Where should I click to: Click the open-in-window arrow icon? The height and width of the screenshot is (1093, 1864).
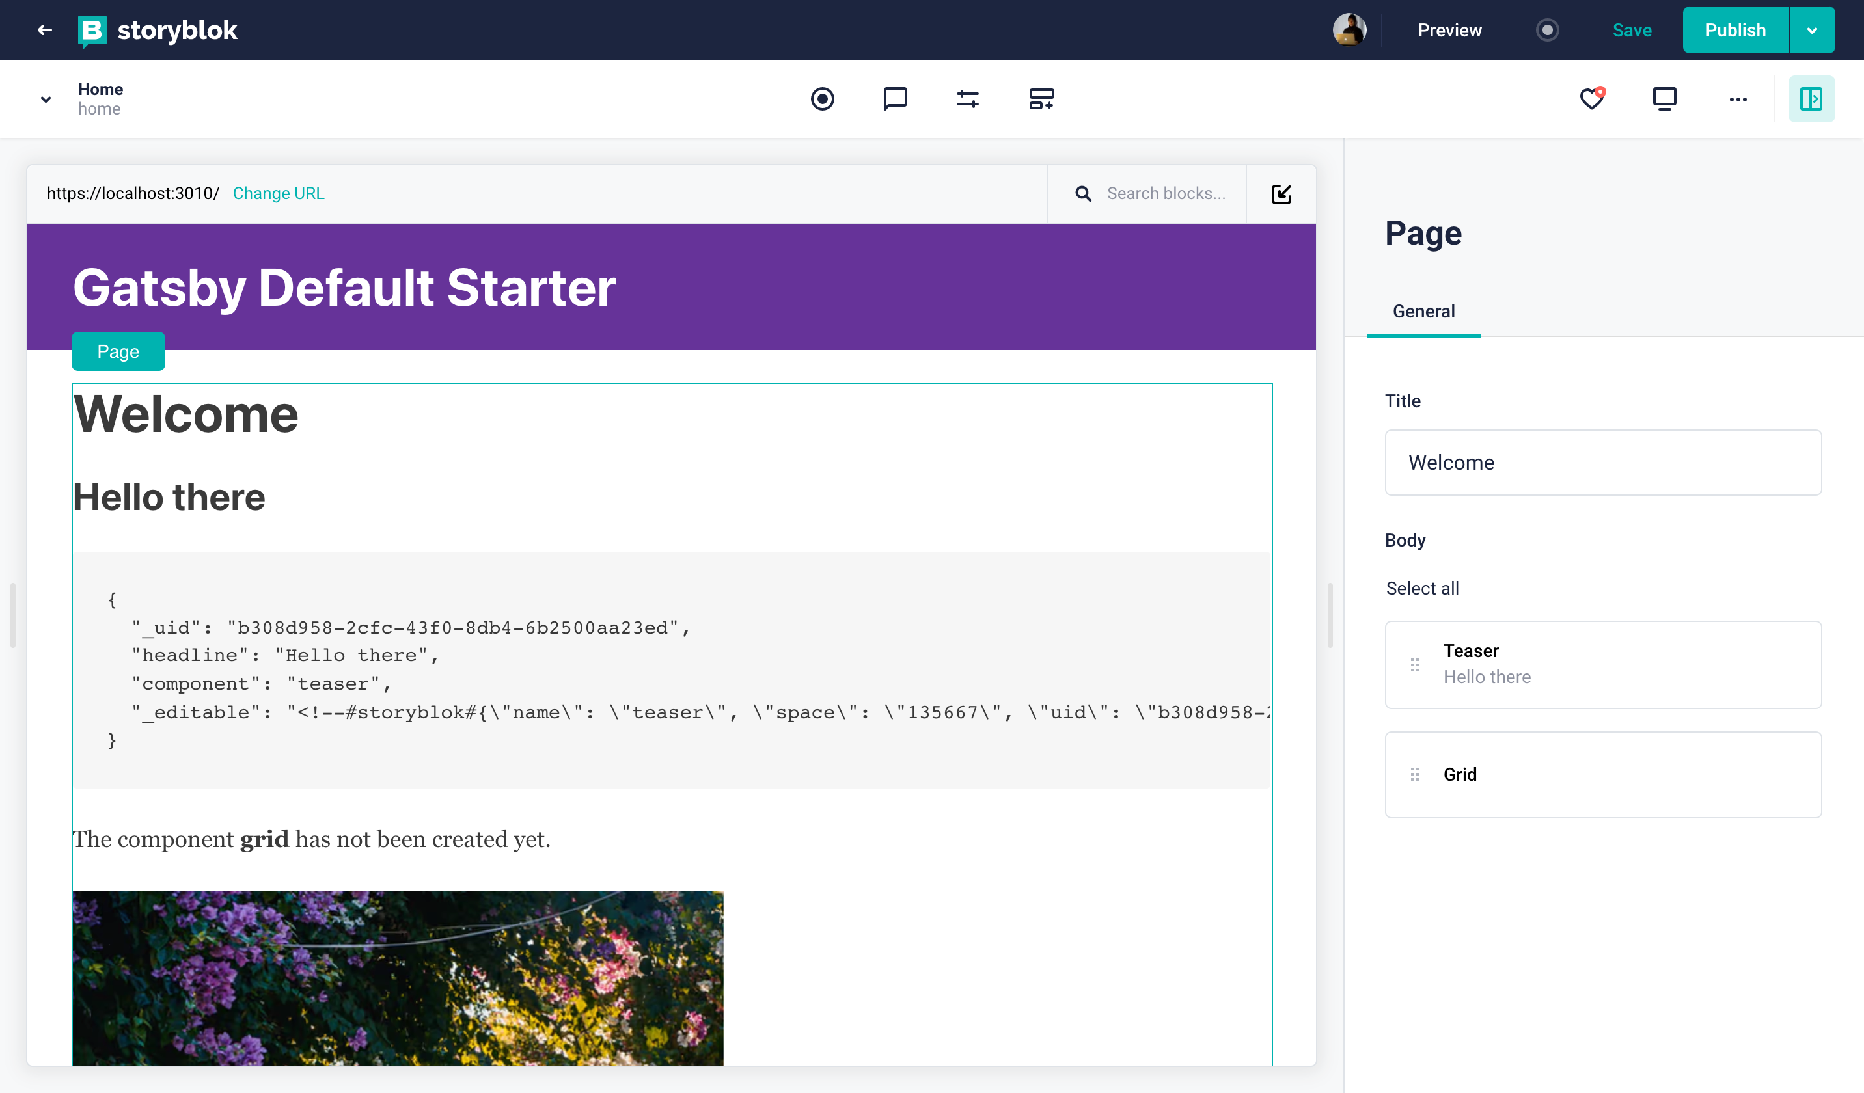(x=1281, y=194)
